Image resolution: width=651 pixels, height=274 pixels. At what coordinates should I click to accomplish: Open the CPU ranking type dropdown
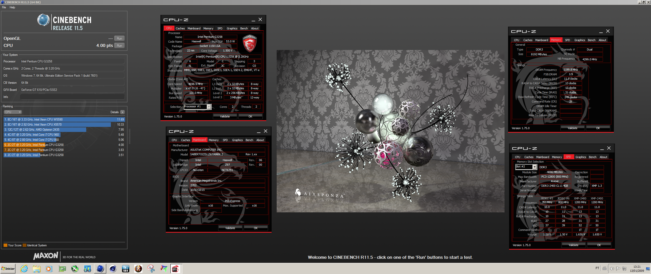(13, 112)
